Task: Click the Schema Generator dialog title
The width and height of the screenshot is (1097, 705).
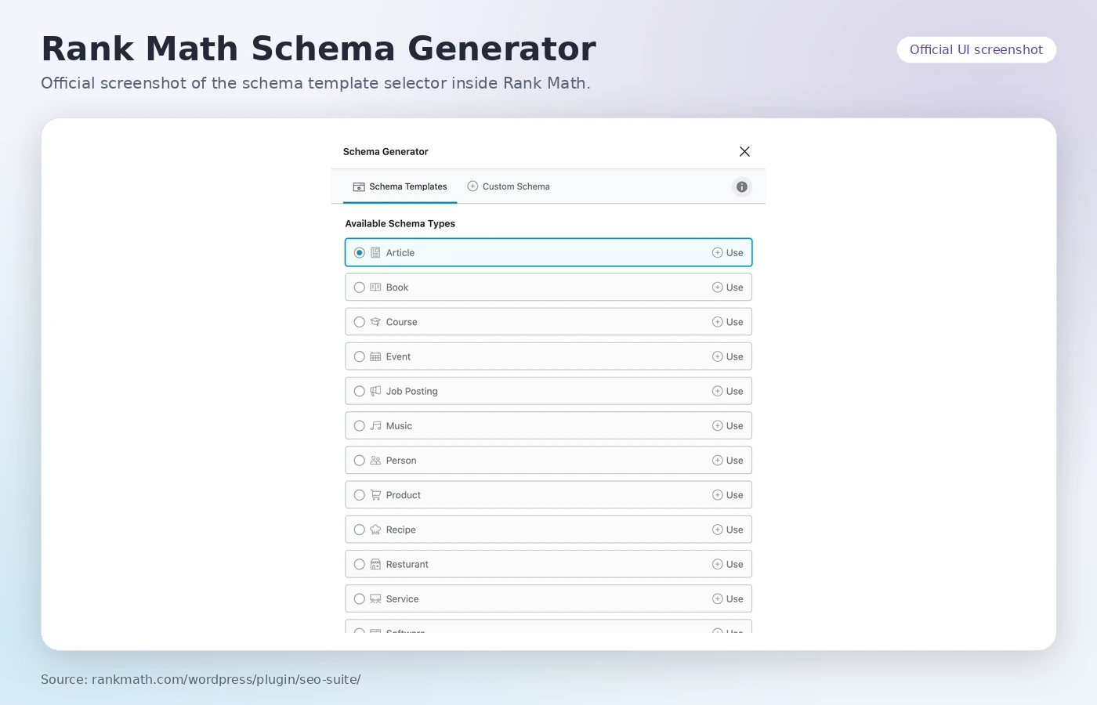Action: (x=386, y=151)
